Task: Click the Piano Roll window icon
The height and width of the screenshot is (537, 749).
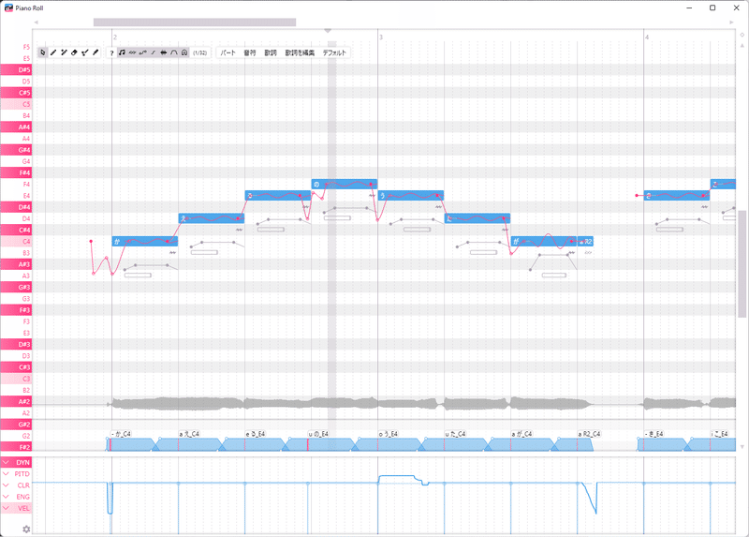Action: click(8, 8)
